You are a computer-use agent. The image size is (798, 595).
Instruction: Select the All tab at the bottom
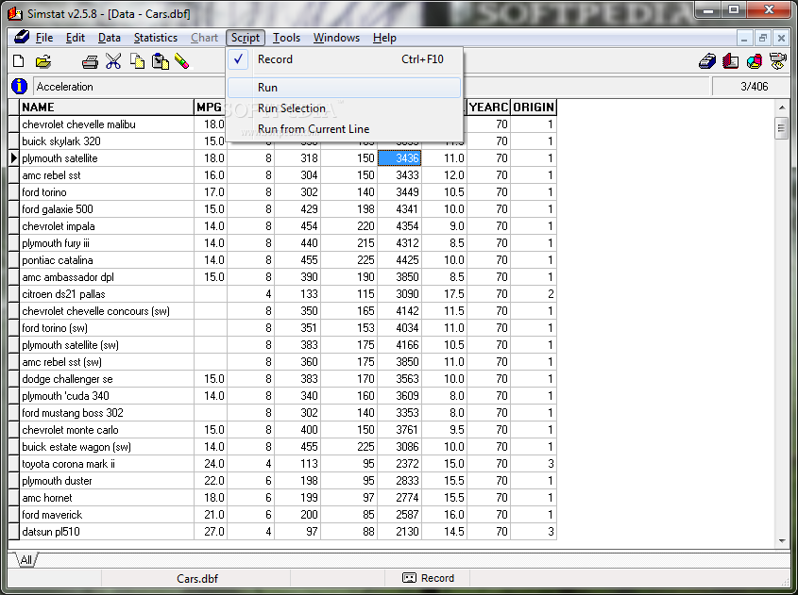[25, 560]
